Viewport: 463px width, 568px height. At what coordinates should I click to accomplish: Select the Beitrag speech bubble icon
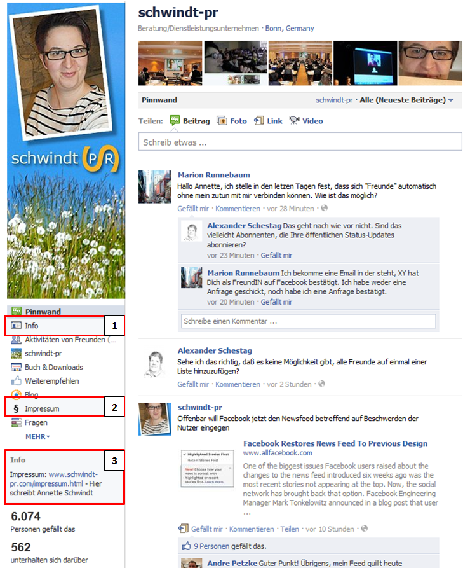pyautogui.click(x=175, y=120)
